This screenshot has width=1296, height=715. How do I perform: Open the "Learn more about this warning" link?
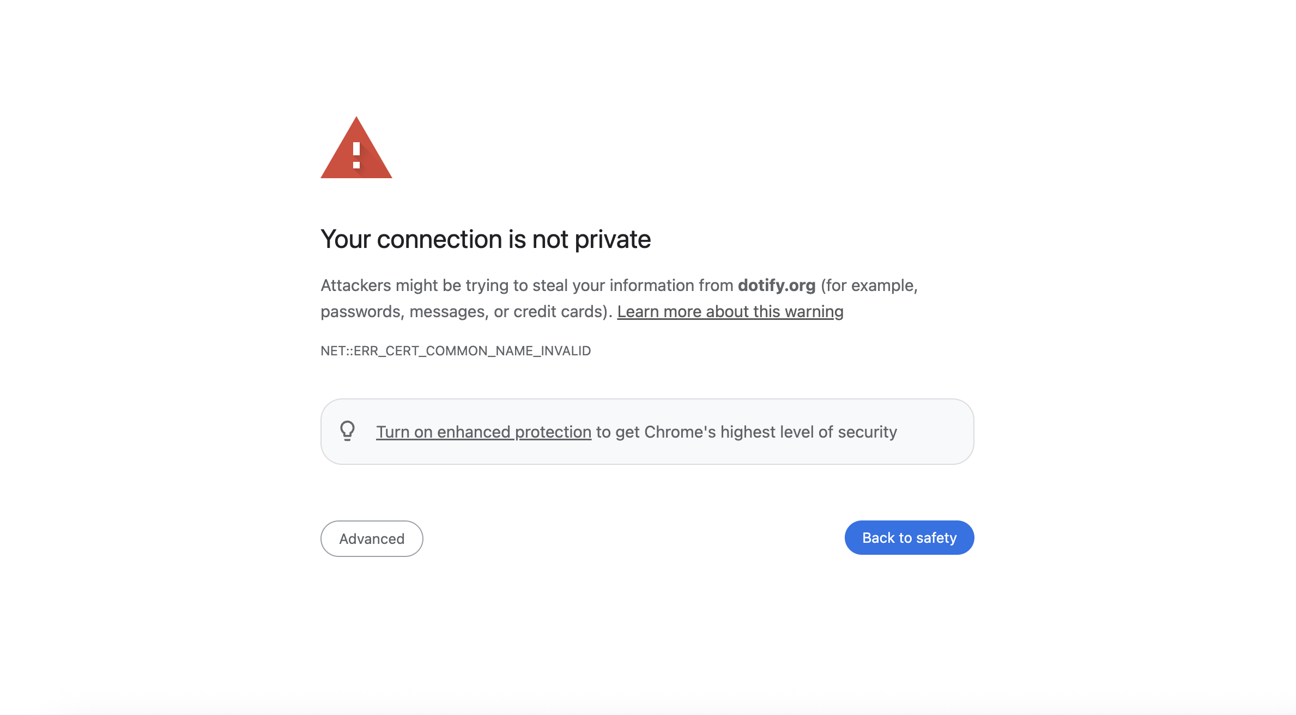click(730, 311)
